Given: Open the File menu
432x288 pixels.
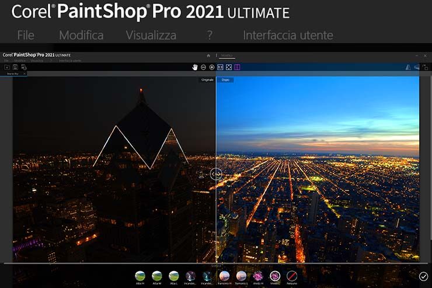Looking at the screenshot, I should 26,35.
